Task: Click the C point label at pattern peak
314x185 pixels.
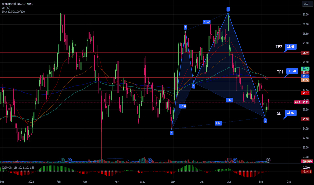Action: (228, 9)
